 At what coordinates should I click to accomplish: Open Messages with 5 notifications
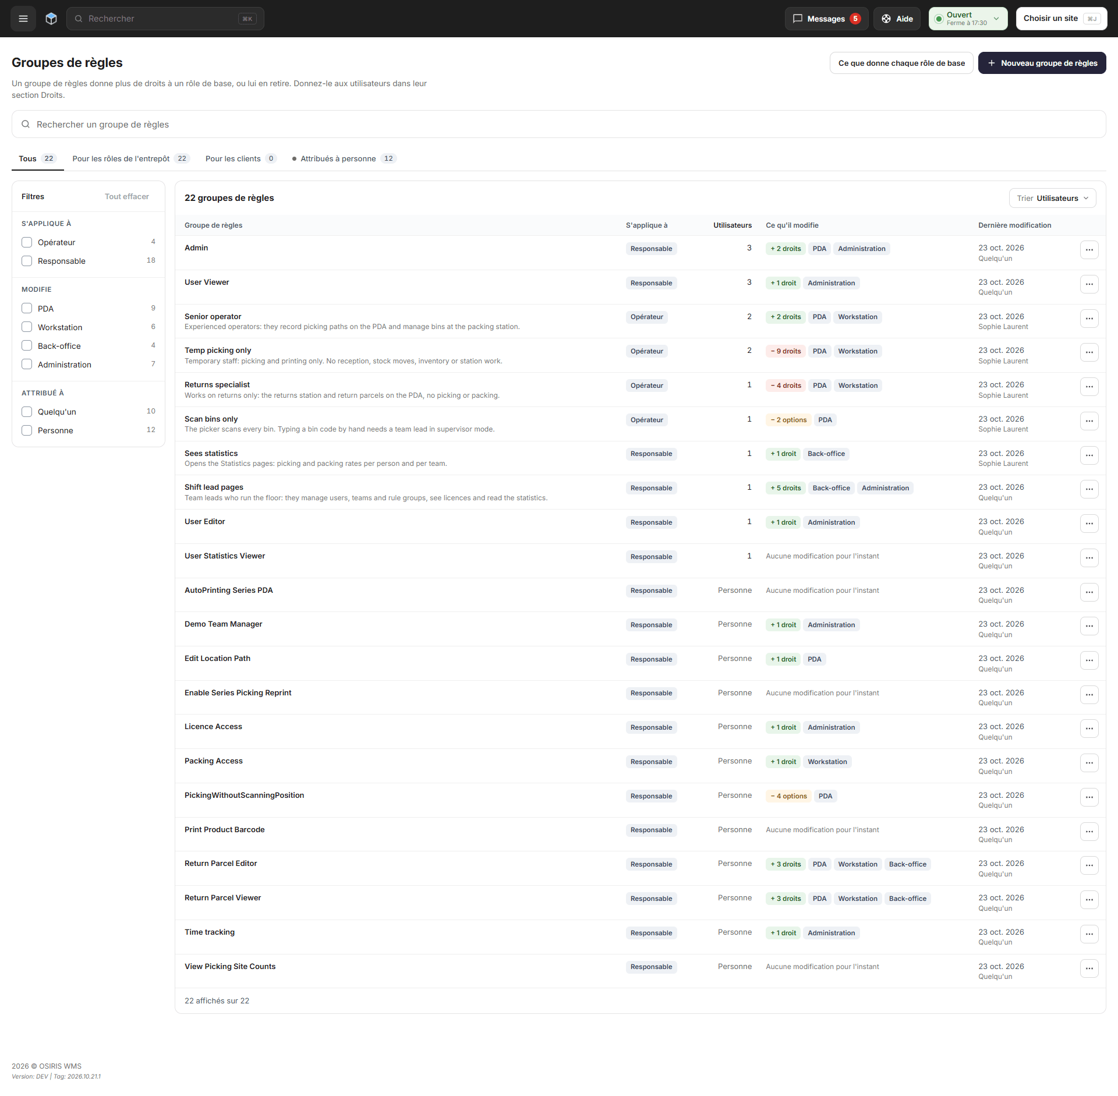826,19
